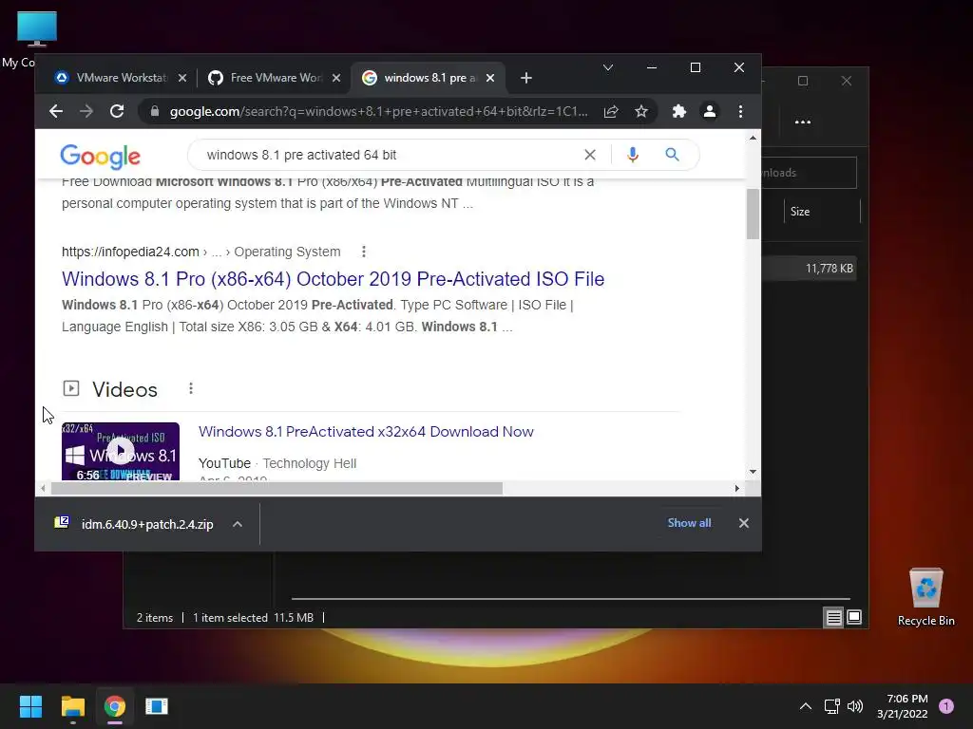
Task: Open the notification badge in taskbar
Action: tap(946, 706)
